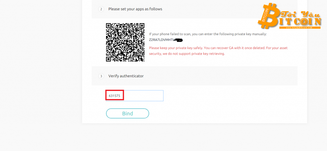Click the "If your phone failed to scan" instruction
Image resolution: width=327 pixels, height=151 pixels.
[x=208, y=34]
